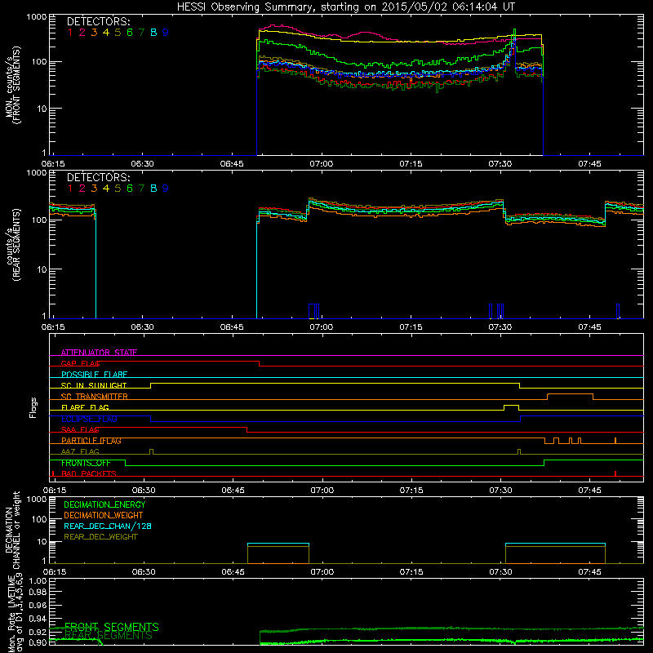Select yellow detector 4 in front segments legend
Viewport: 653px width, 653px height.
click(106, 33)
